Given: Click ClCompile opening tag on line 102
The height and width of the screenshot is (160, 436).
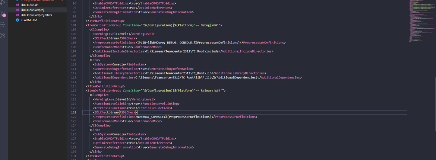Looking at the screenshot, I should coord(99,29).
